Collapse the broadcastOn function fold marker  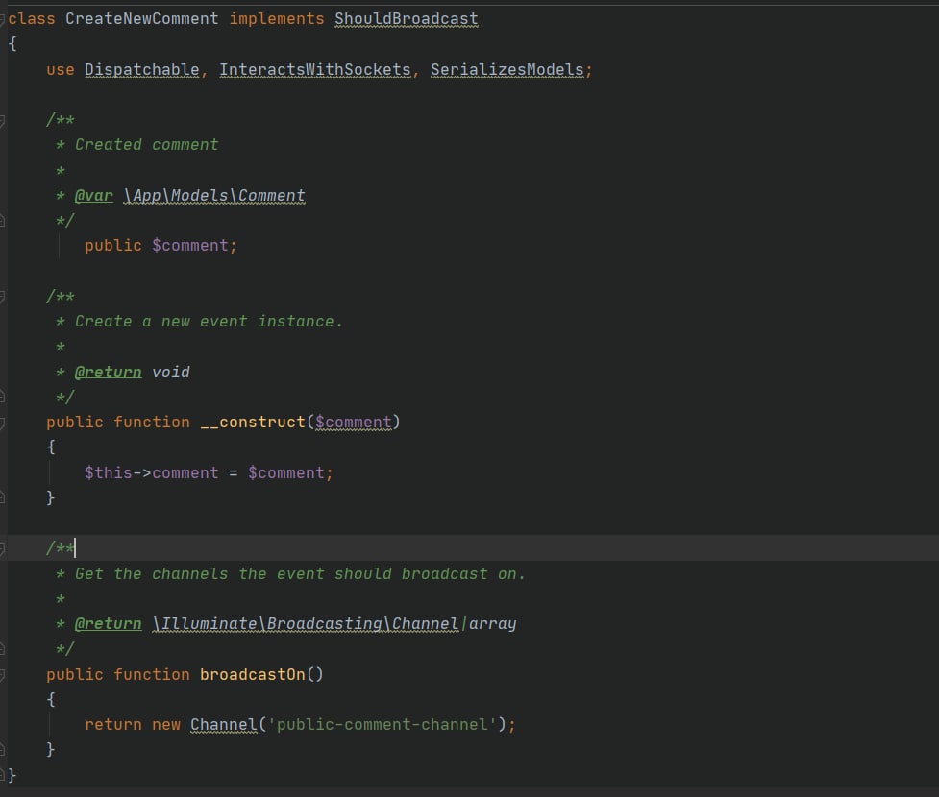pos(2,675)
